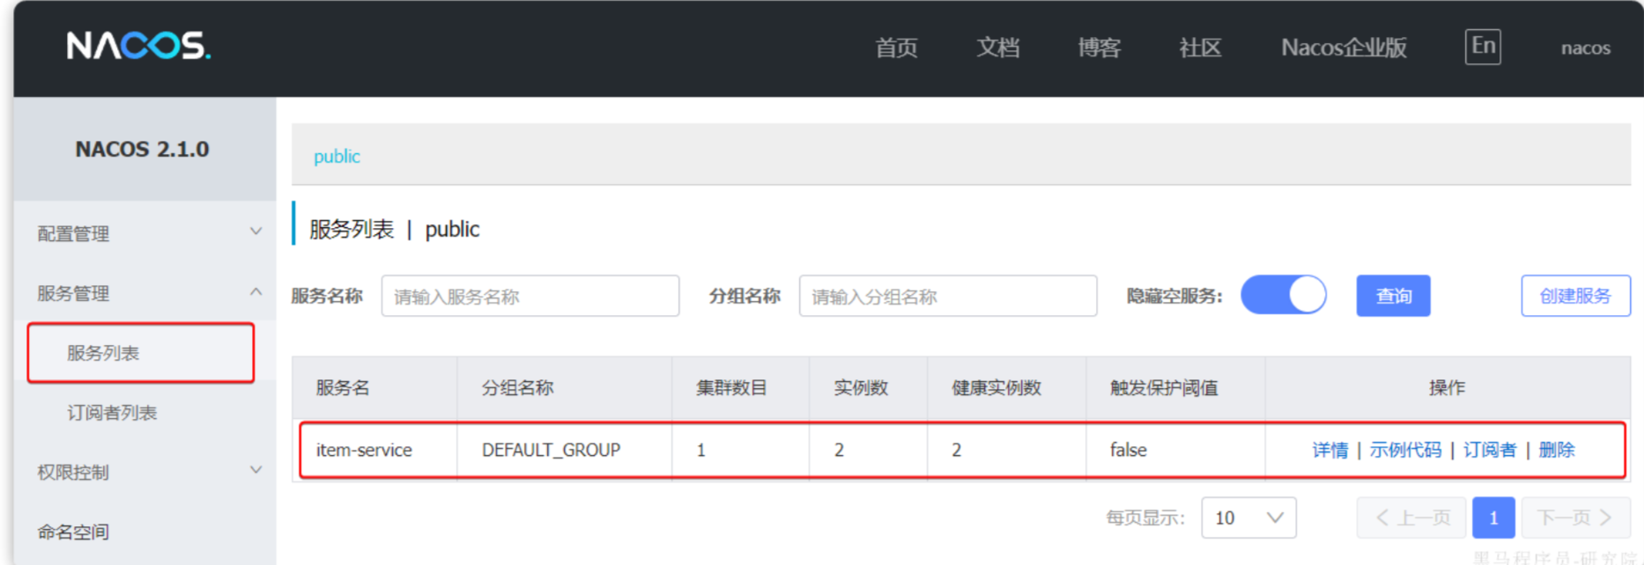The height and width of the screenshot is (565, 1644).
Task: Click the 下一页 next page button
Action: (x=1575, y=517)
